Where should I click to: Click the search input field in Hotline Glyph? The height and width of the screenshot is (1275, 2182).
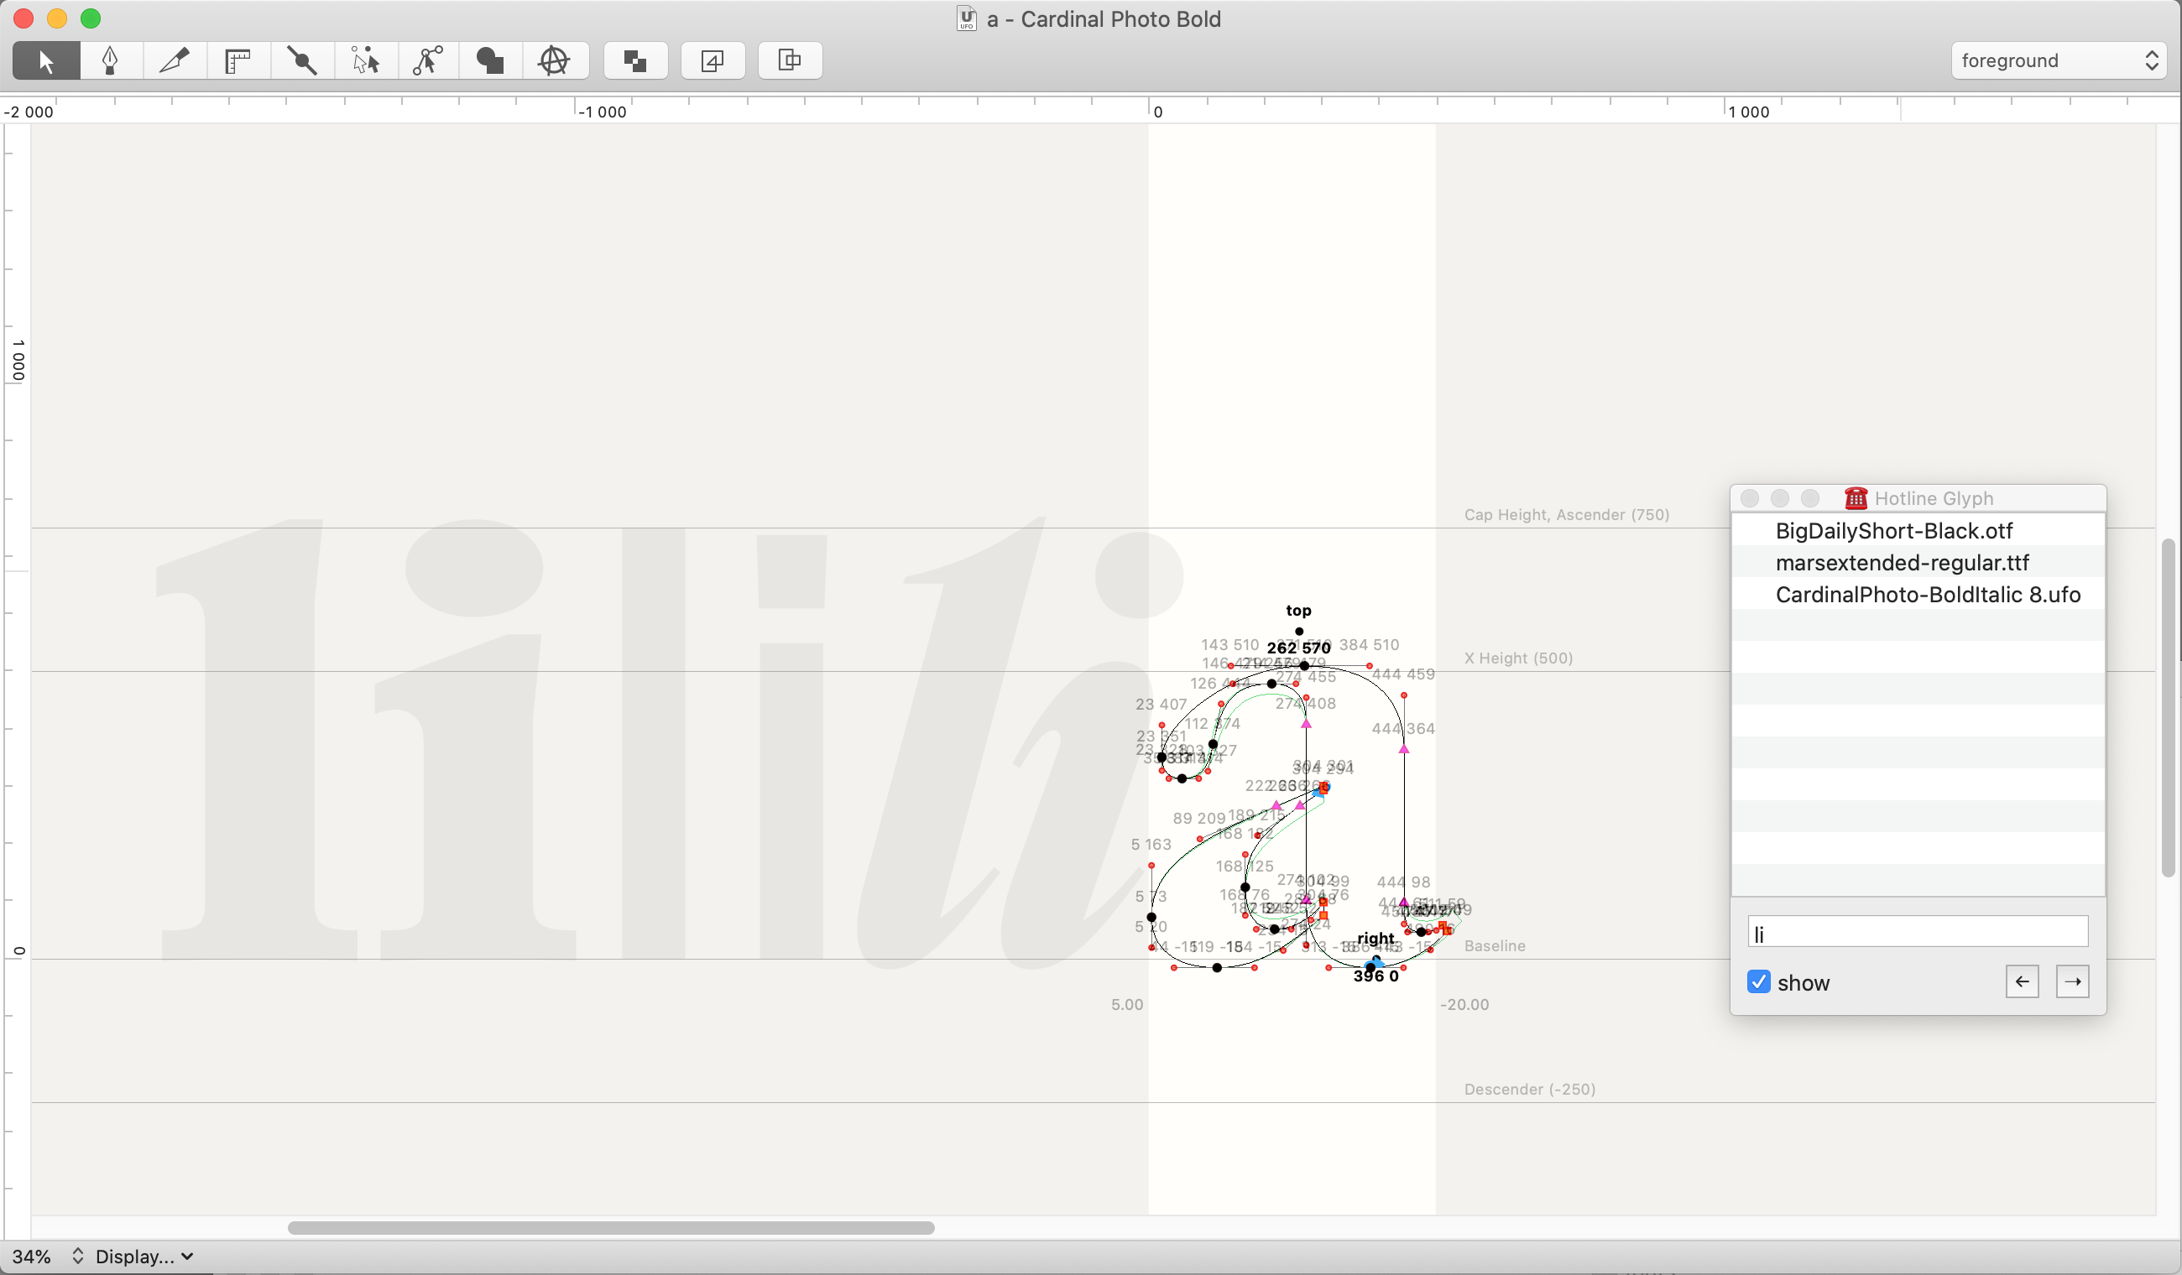[x=1916, y=932]
